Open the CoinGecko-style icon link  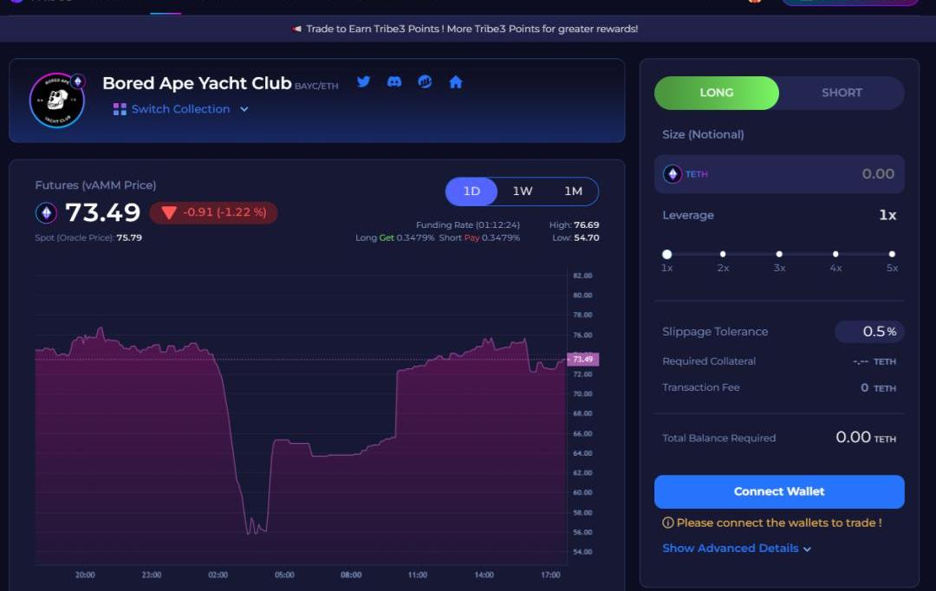point(425,81)
